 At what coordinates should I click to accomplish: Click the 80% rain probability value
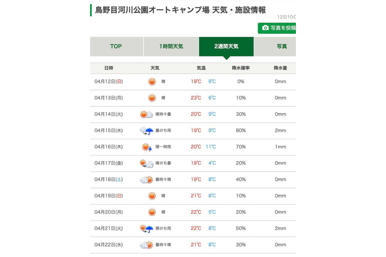[x=241, y=131]
